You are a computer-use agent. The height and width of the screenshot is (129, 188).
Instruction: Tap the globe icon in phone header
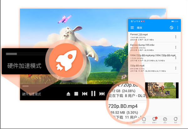coord(171,28)
